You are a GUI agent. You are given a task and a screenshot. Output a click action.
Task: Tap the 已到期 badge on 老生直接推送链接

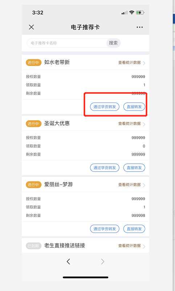point(33,246)
